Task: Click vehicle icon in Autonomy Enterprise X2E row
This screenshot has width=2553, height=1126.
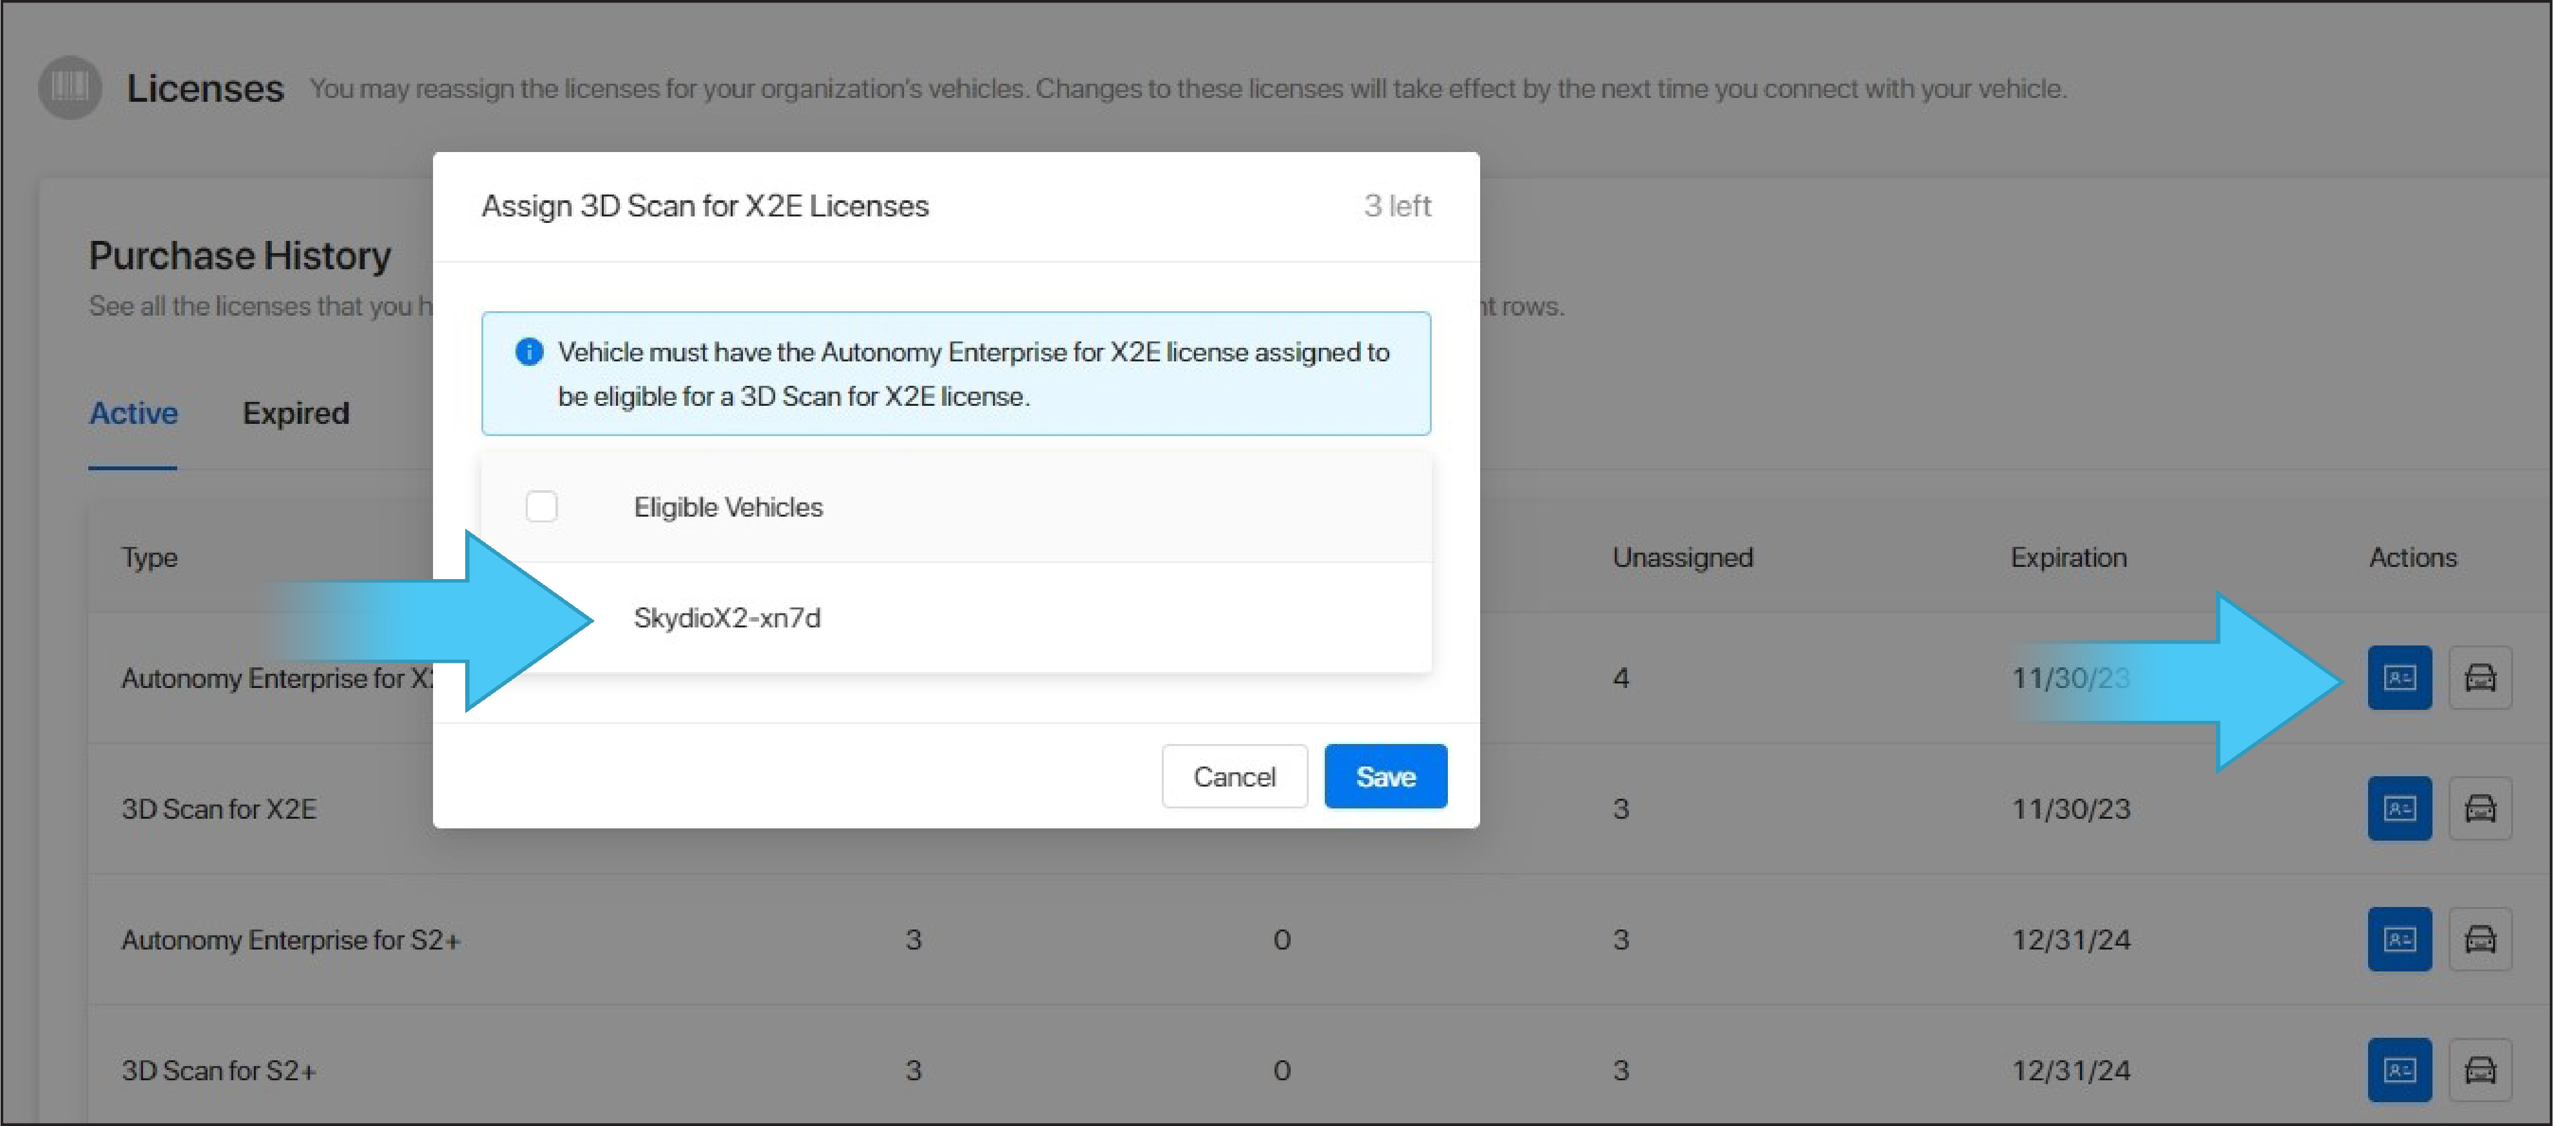Action: (2480, 678)
